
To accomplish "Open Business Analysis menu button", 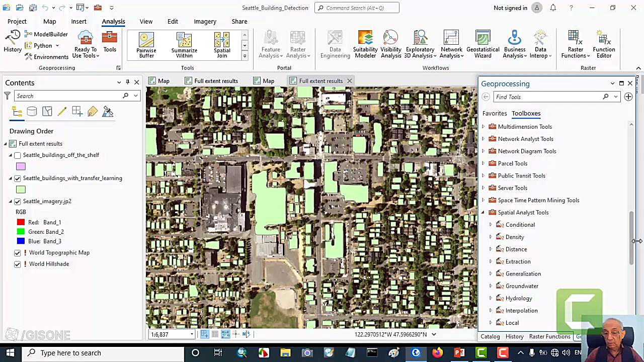I will click(x=514, y=44).
